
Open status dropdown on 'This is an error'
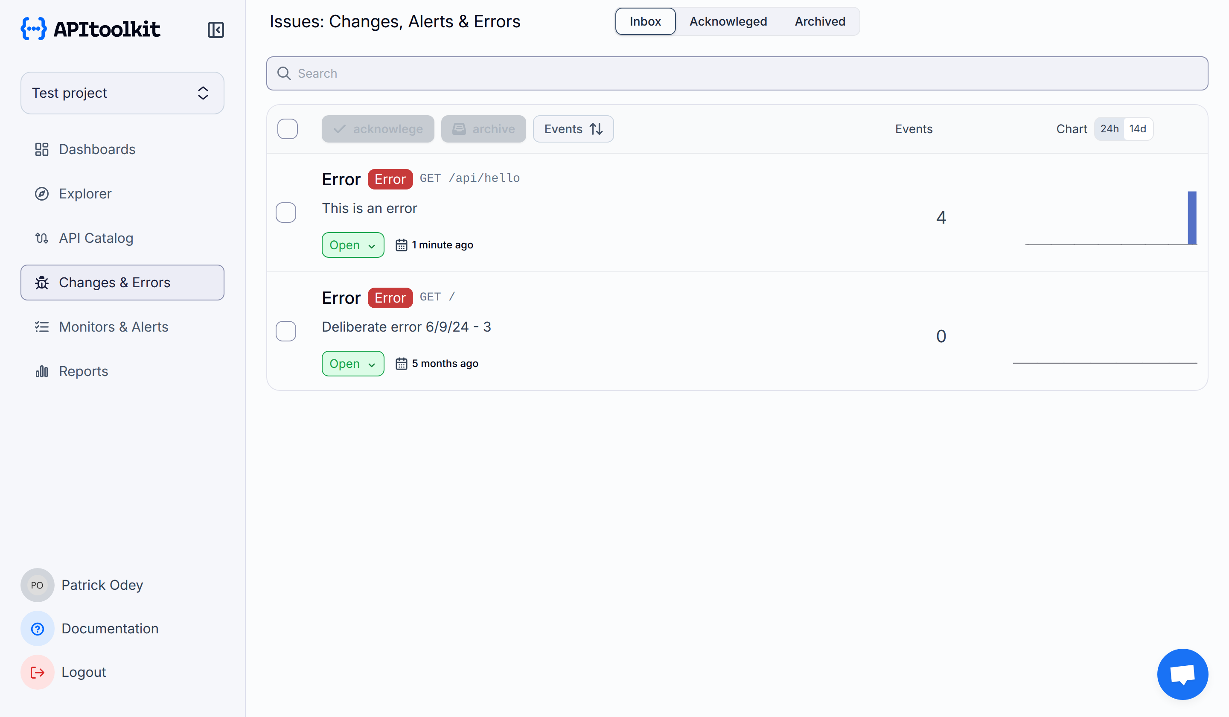tap(352, 245)
